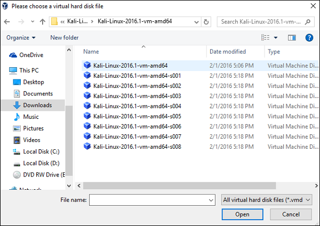Expand the view options dropdown arrow
The height and width of the screenshot is (226, 320).
coord(276,38)
